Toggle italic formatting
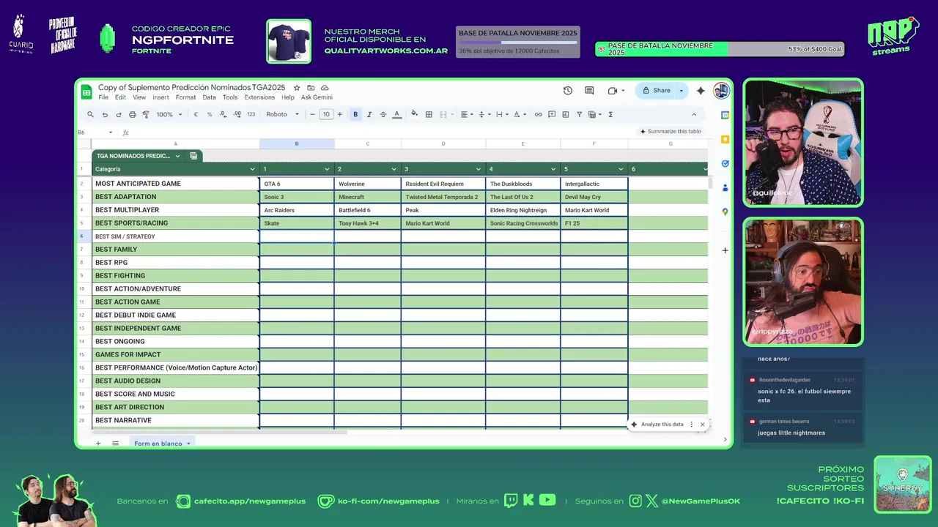 [x=369, y=114]
